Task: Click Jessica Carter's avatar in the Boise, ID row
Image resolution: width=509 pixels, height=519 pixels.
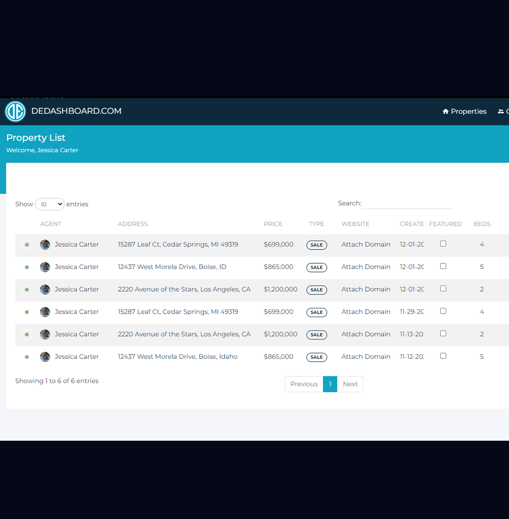Action: (45, 267)
